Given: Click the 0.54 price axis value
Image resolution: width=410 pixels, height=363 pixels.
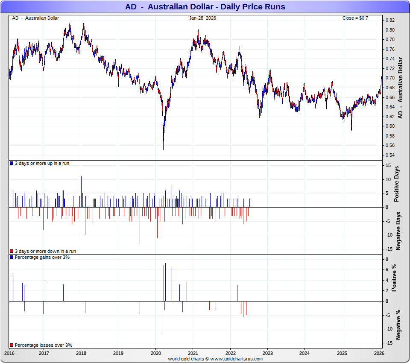Looking at the screenshot, I should point(390,155).
